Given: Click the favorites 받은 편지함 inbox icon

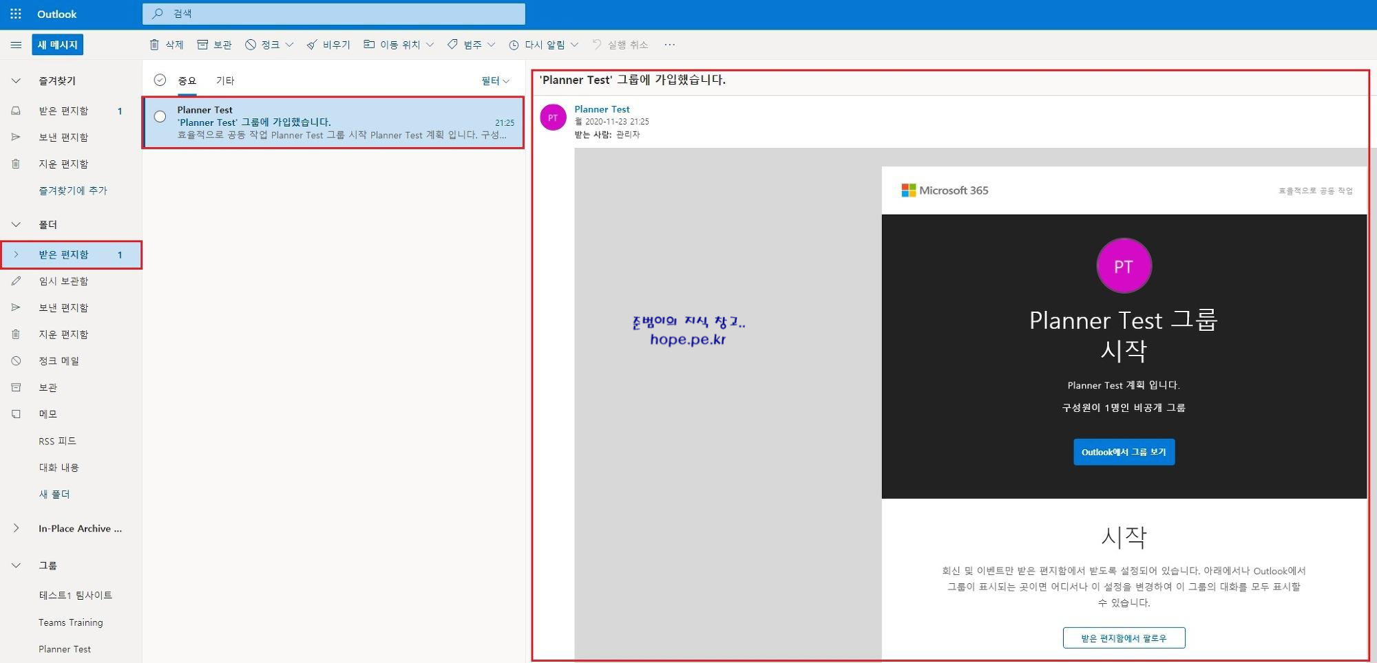Looking at the screenshot, I should [x=16, y=111].
